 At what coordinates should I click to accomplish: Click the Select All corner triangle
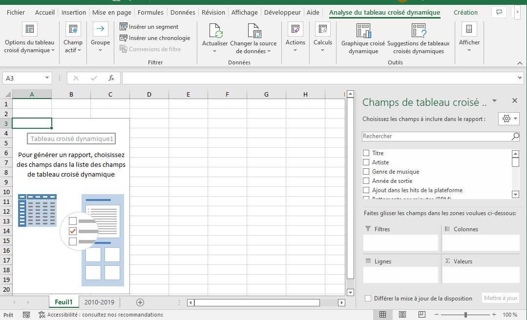click(x=7, y=94)
